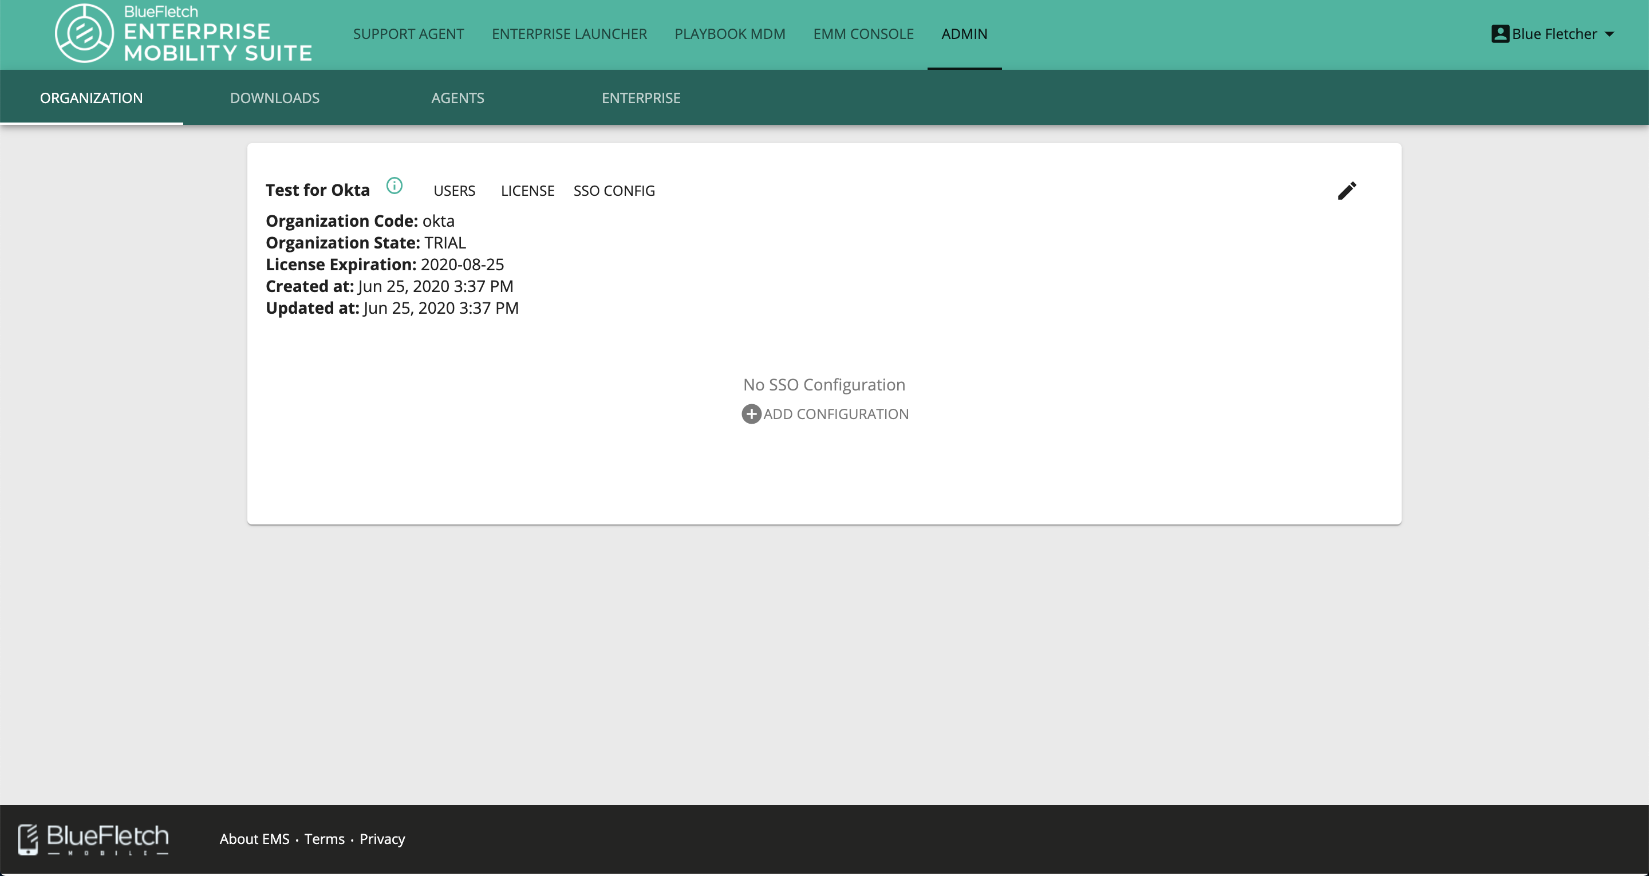This screenshot has width=1649, height=876.
Task: Click the Organization State value TRIAL
Action: click(x=445, y=243)
